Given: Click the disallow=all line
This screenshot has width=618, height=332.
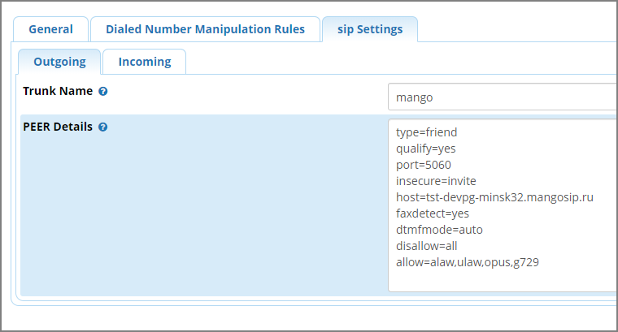Looking at the screenshot, I should (426, 246).
